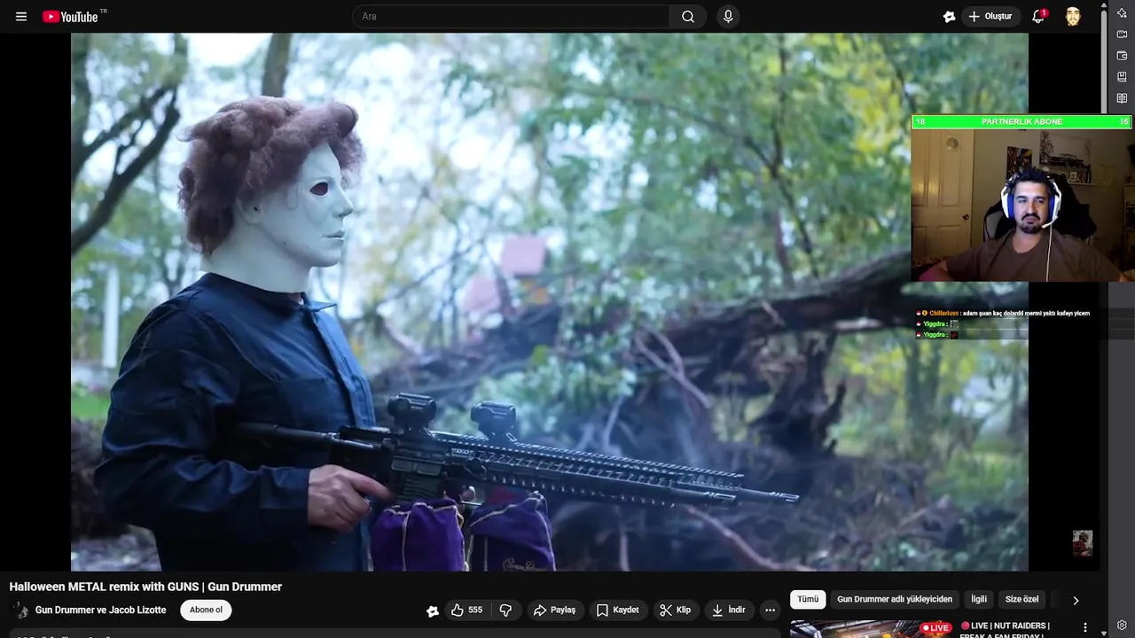1135x638 pixels.
Task: Click the bookmark book icon in the sidebar
Action: click(x=1122, y=77)
